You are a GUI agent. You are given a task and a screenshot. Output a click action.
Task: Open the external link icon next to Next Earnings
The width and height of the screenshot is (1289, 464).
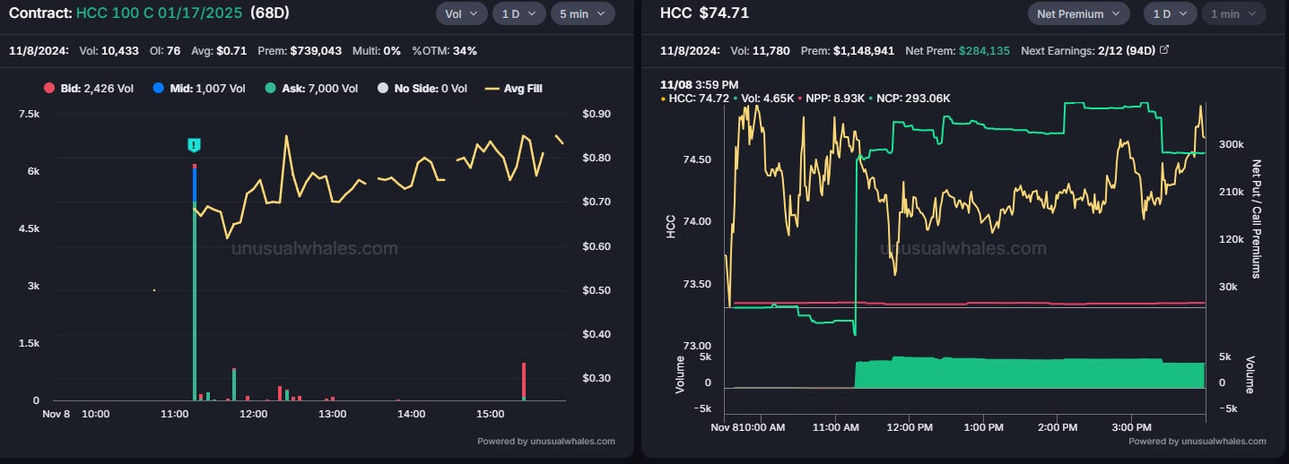pyautogui.click(x=1164, y=50)
